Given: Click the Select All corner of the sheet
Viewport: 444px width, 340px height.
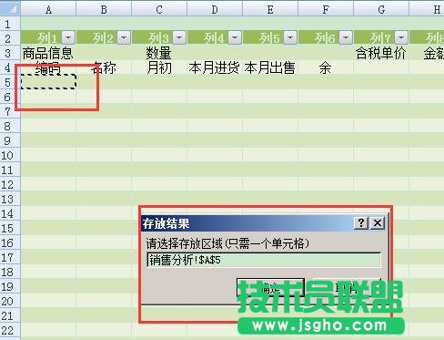Looking at the screenshot, I should point(10,8).
